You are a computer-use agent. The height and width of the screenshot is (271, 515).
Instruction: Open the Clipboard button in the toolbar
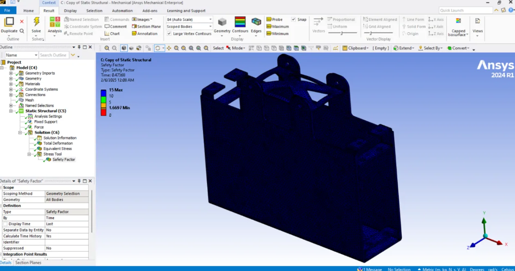(355, 48)
